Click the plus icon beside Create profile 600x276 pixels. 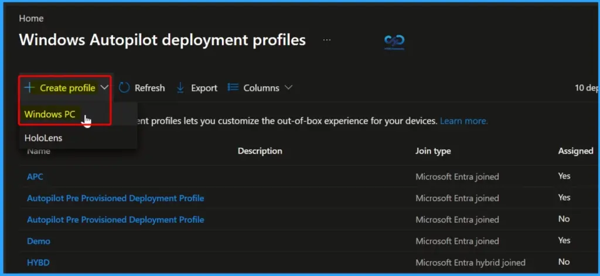[x=29, y=88]
